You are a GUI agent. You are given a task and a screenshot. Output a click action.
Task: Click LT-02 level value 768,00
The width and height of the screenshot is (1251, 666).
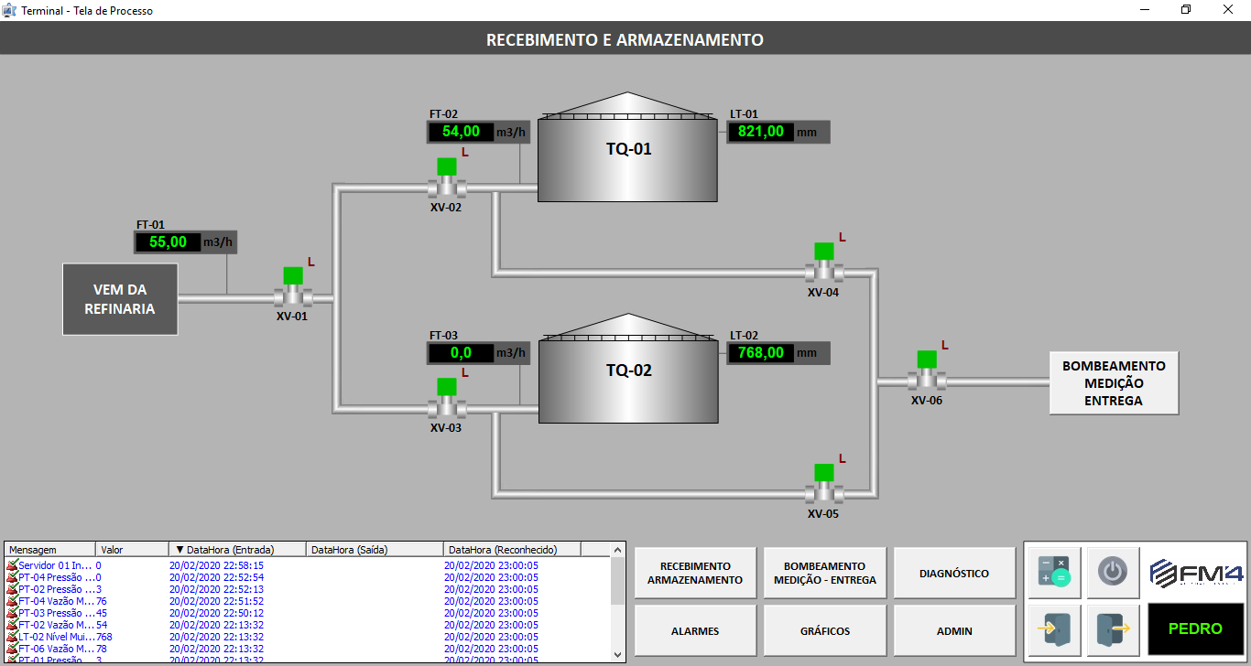tap(761, 353)
